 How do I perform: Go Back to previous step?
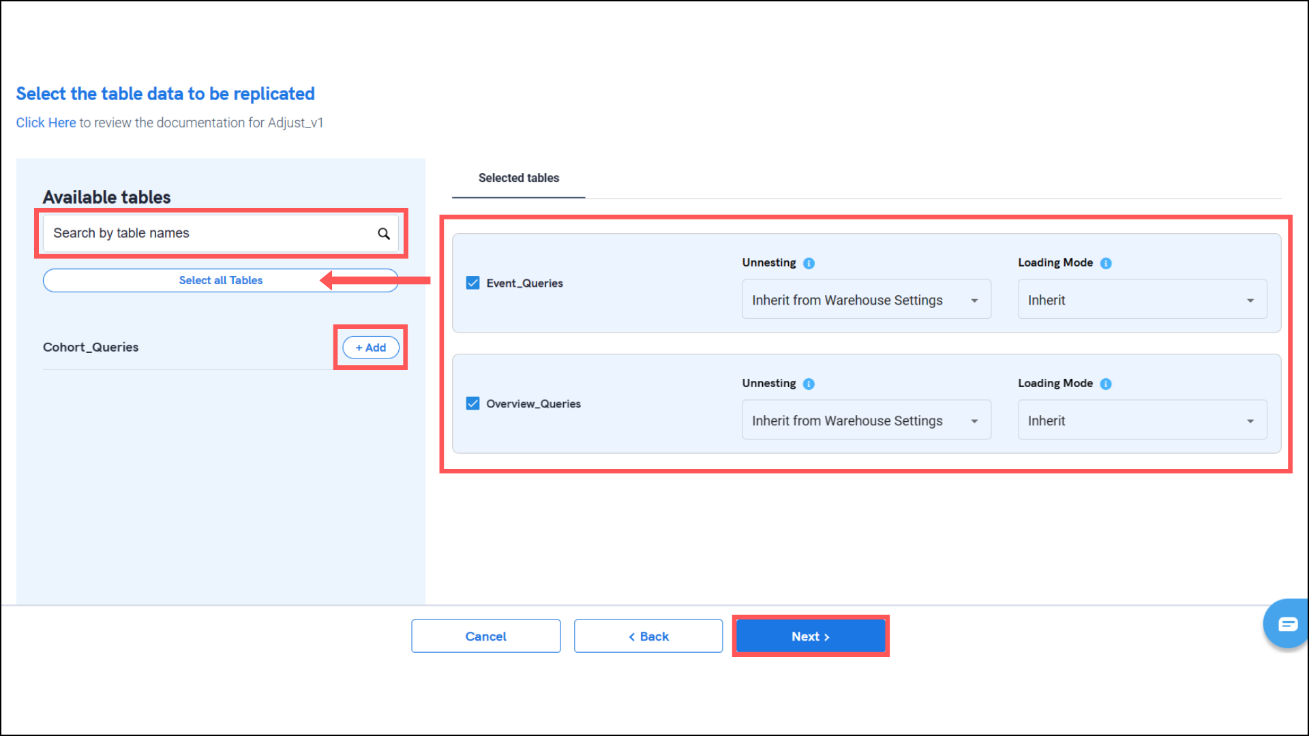tap(648, 637)
